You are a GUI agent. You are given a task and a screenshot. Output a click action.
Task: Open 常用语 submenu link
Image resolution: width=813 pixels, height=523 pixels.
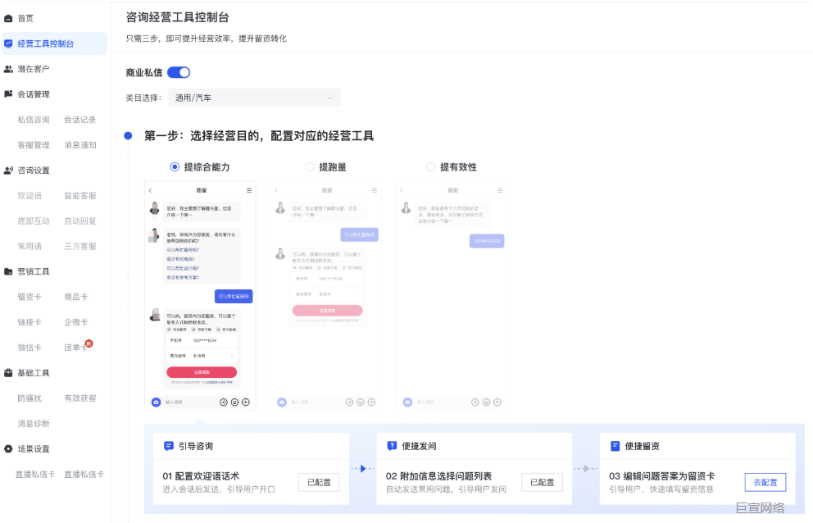tap(30, 247)
